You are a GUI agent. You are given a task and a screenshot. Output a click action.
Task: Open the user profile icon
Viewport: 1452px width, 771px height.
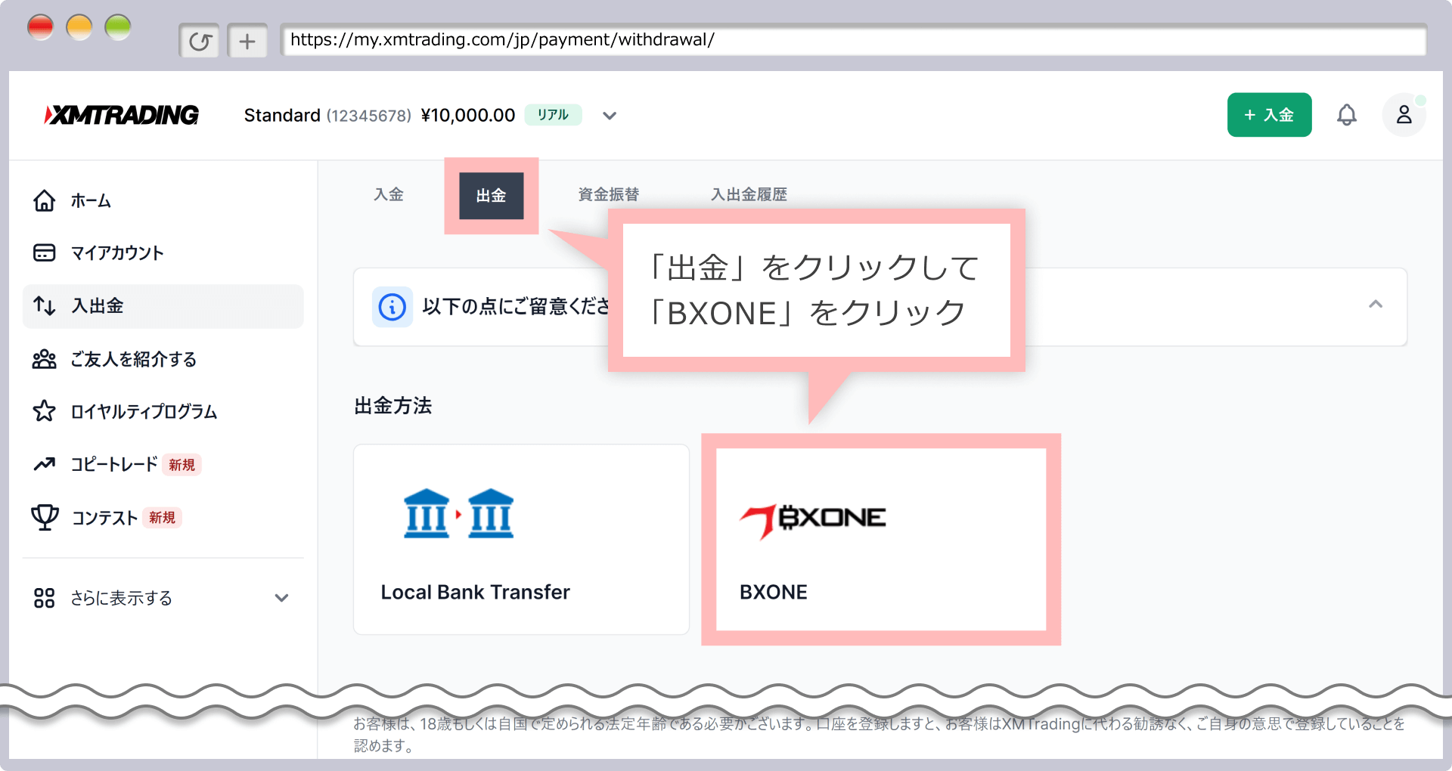point(1404,115)
